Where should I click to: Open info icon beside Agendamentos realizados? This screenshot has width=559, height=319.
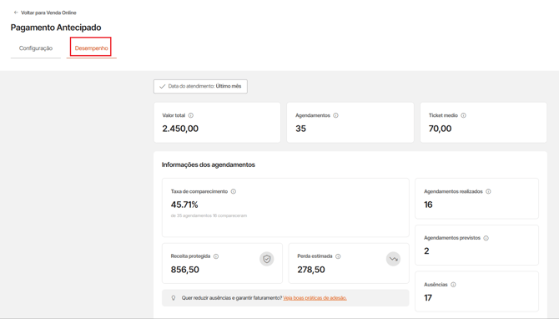(x=488, y=191)
